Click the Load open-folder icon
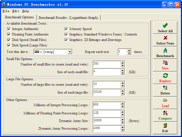The image size is (182, 137). coord(165,100)
